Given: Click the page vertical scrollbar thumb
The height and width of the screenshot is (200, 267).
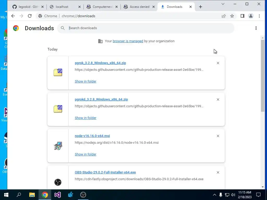Looking at the screenshot, I should (x=263, y=76).
